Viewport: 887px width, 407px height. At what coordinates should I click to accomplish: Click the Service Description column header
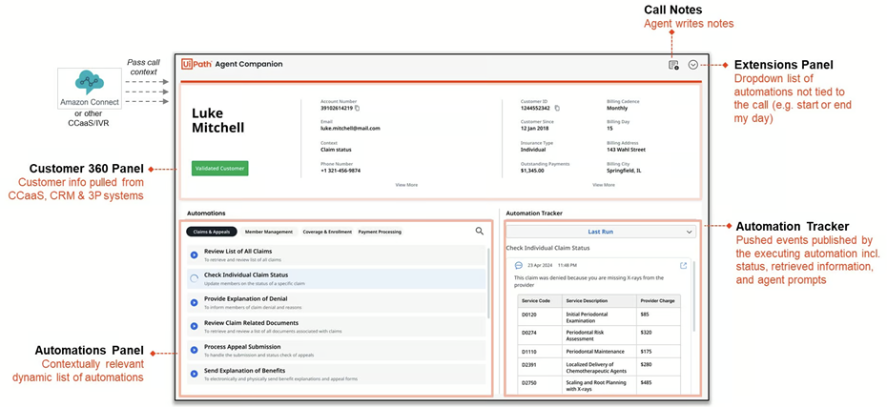[598, 301]
